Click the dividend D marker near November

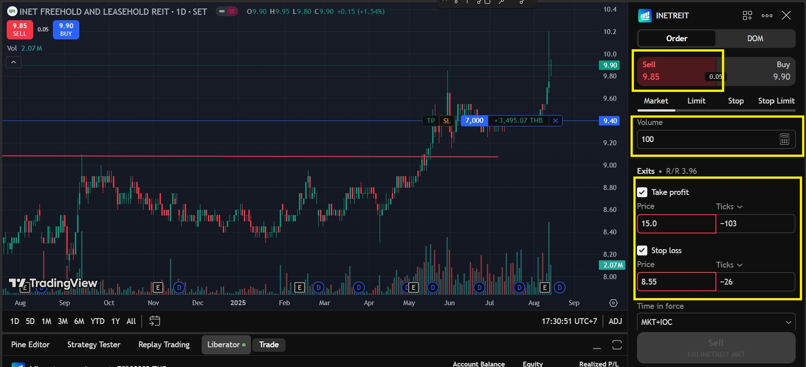click(x=179, y=287)
